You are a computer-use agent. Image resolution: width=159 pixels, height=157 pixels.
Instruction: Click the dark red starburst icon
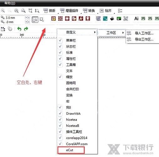[67, 19]
